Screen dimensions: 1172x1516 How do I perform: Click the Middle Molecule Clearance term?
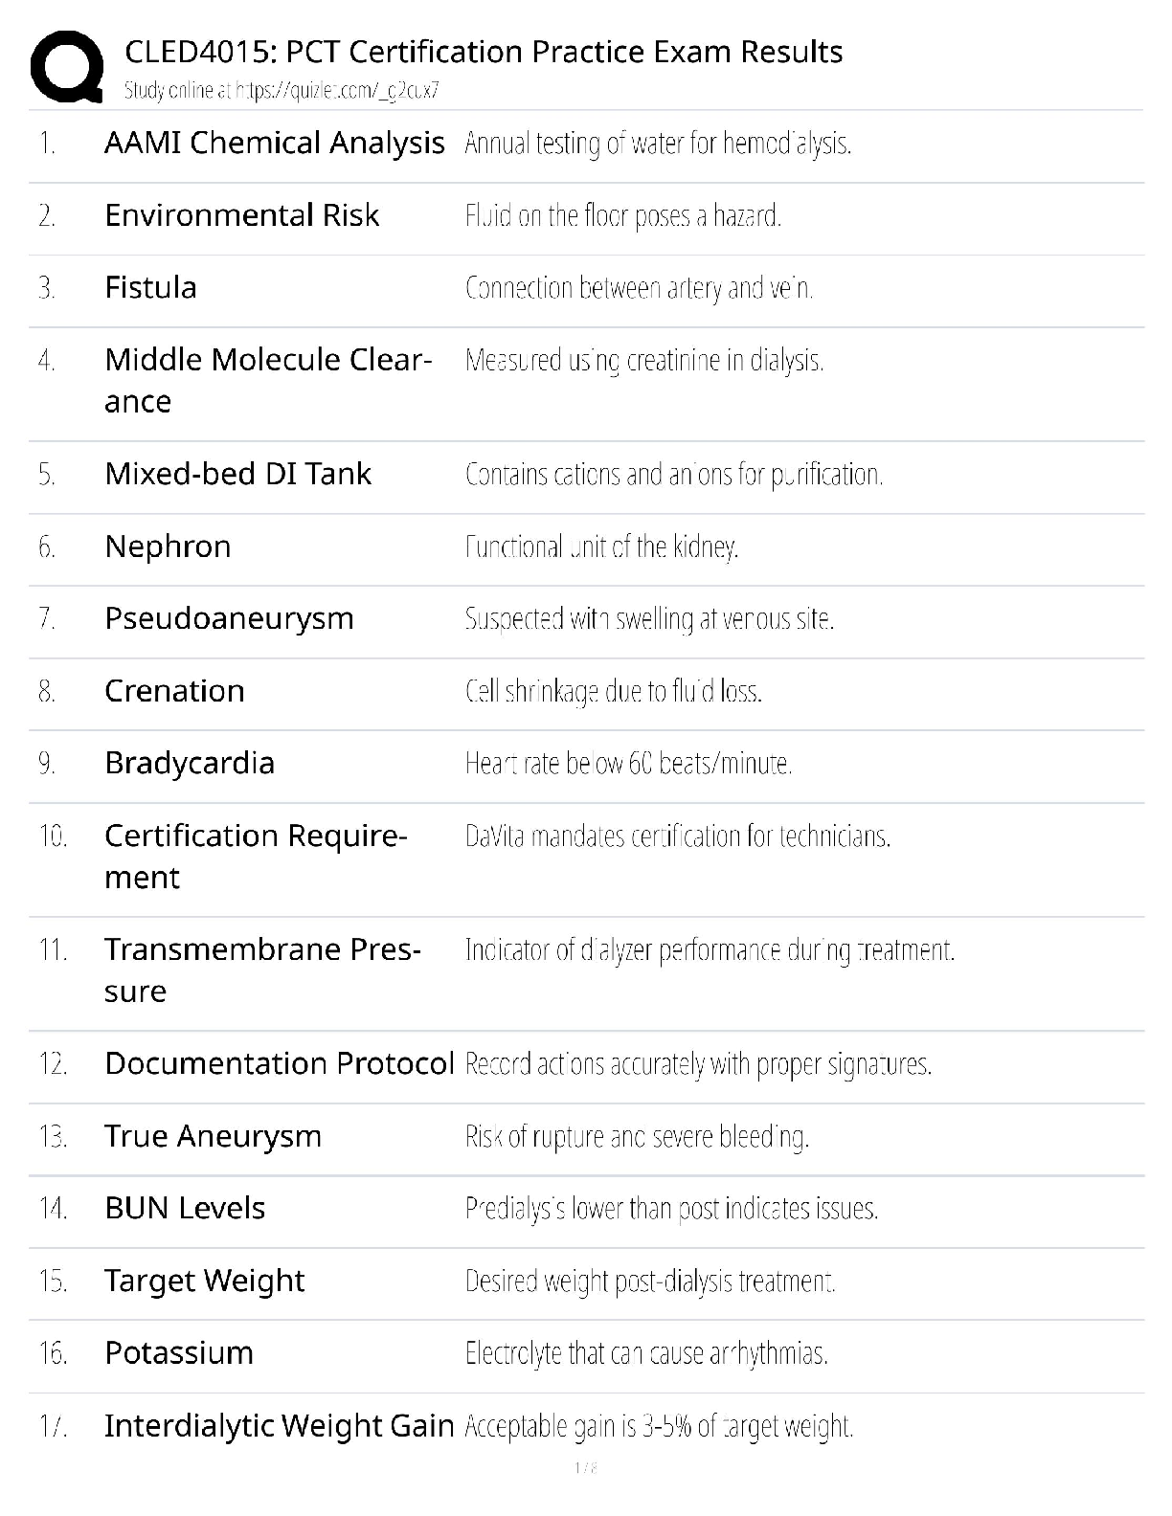tap(267, 380)
